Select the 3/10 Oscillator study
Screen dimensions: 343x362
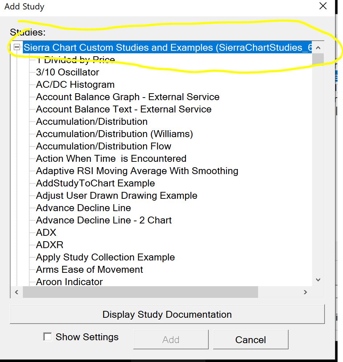(68, 72)
